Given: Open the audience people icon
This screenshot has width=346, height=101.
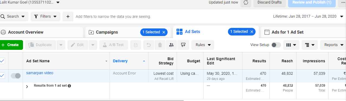Looking at the screenshot, I should pyautogui.click(x=171, y=45).
